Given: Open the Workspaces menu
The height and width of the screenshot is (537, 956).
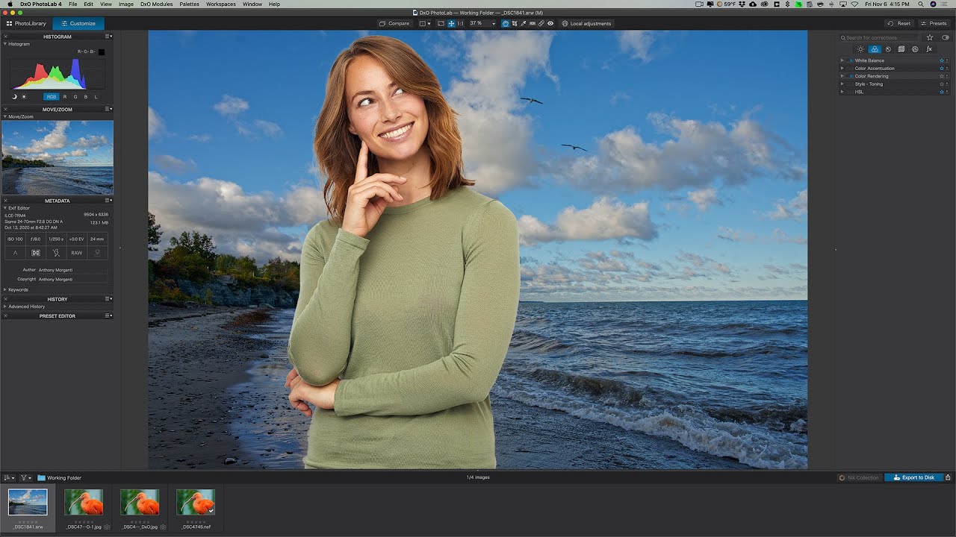Looking at the screenshot, I should point(220,4).
